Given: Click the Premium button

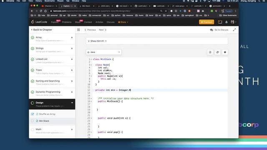Looking at the screenshot, I should [x=207, y=22].
